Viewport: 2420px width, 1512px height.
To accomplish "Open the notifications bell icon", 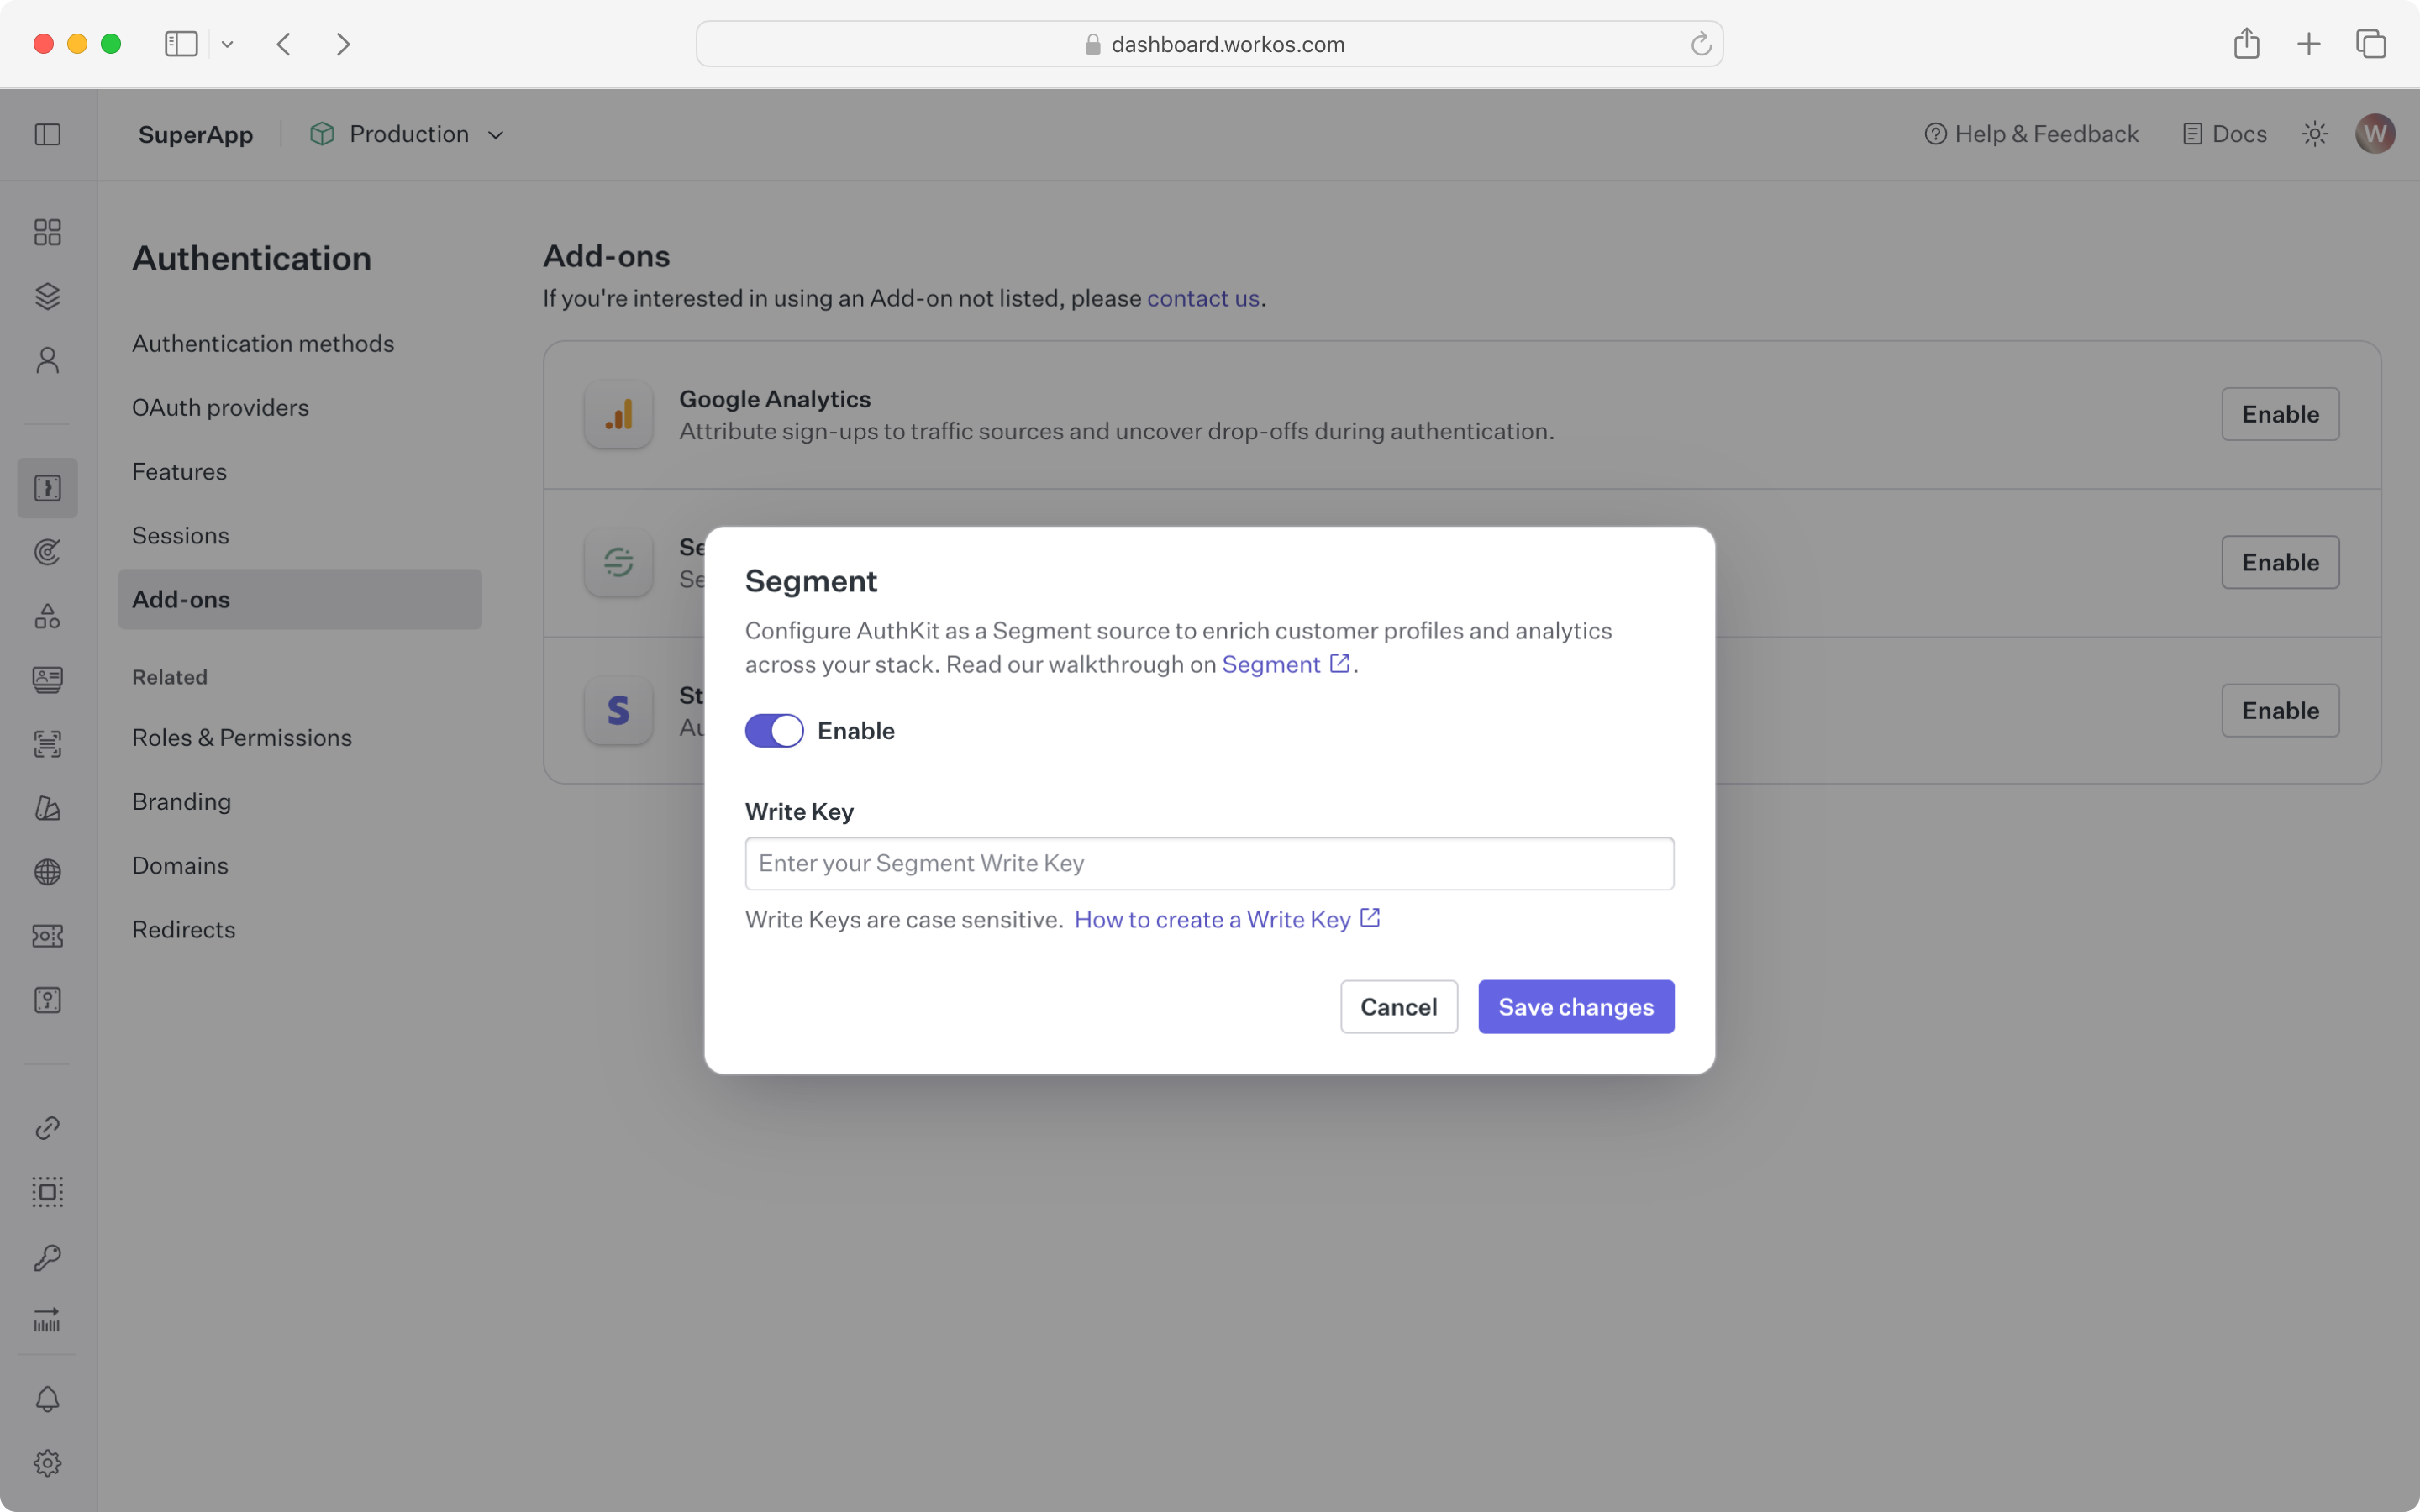I will point(46,1399).
